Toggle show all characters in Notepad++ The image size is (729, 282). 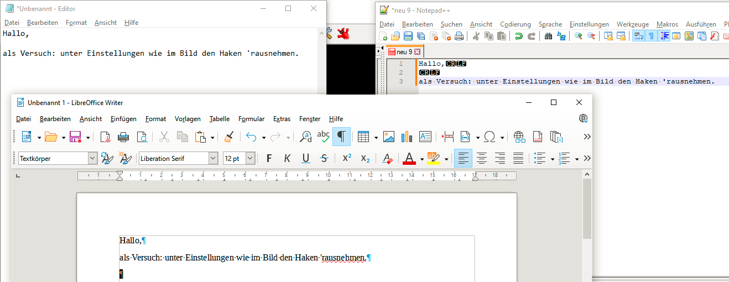click(651, 36)
